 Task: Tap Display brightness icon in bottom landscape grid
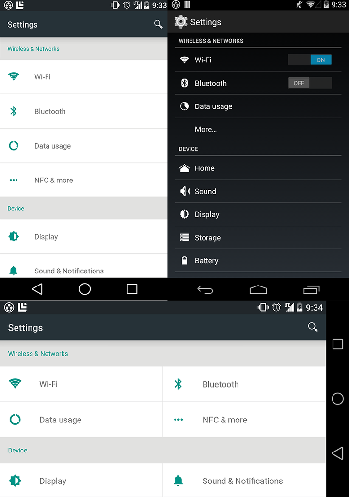[x=15, y=481]
